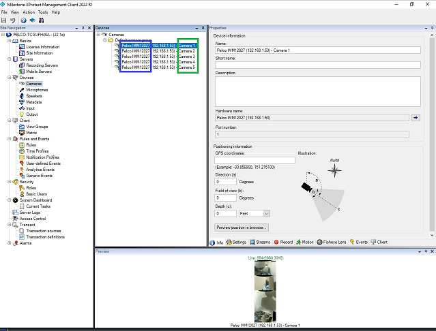Click the arrow button beside Hardware name
Image resolution: width=436 pixels, height=331 pixels.
[416, 118]
